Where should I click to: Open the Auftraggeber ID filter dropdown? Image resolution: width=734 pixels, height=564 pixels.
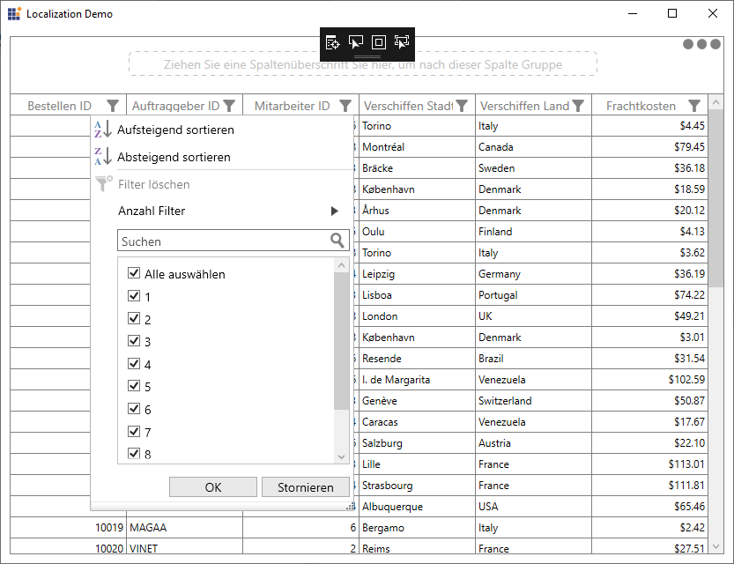tap(230, 105)
